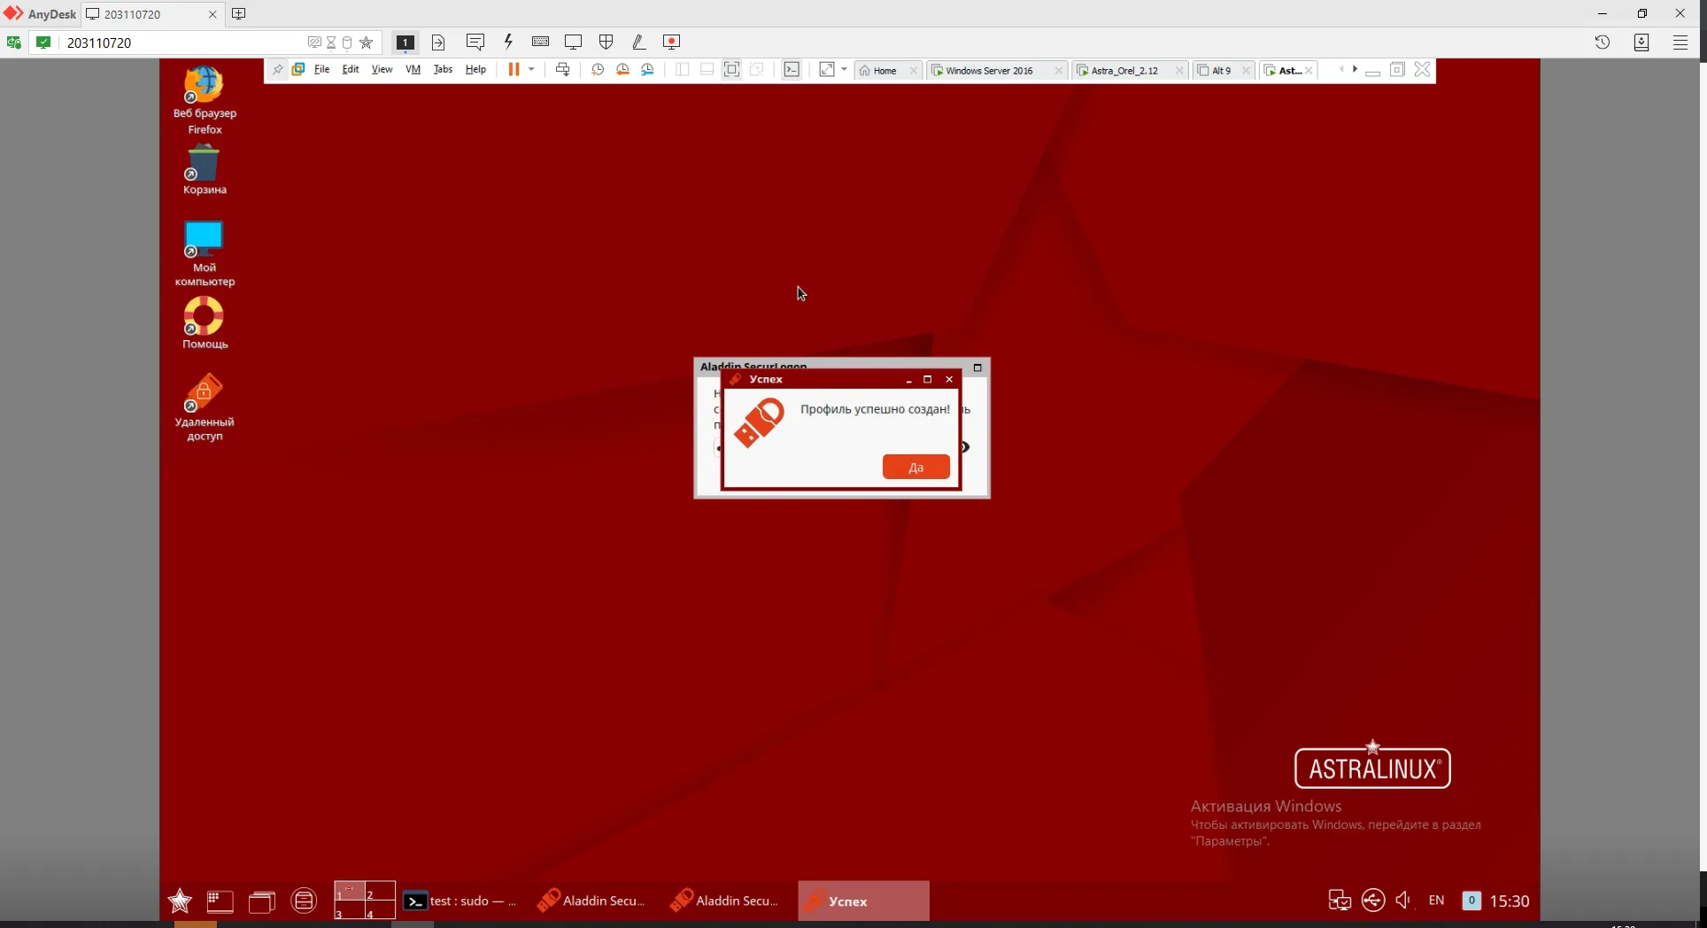The width and height of the screenshot is (1707, 928).
Task: Open the volume control in system tray
Action: tap(1403, 901)
